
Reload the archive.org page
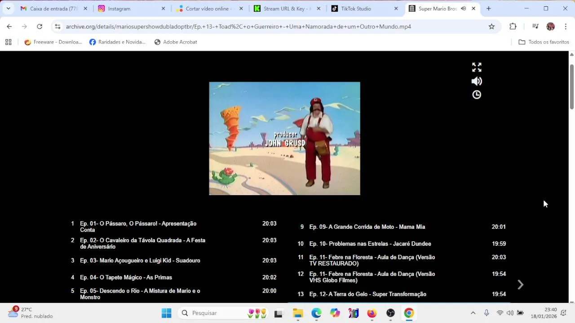(40, 26)
